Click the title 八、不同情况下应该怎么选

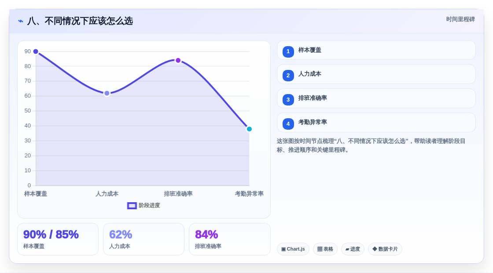pyautogui.click(x=80, y=21)
